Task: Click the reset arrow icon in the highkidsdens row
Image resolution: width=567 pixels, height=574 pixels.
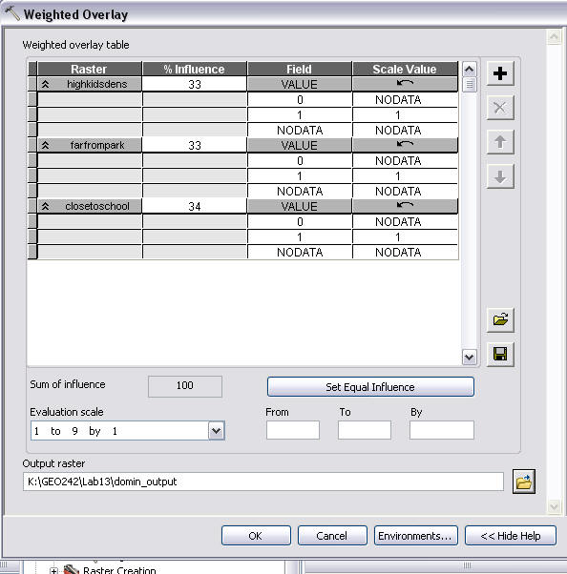Action: 405,84
